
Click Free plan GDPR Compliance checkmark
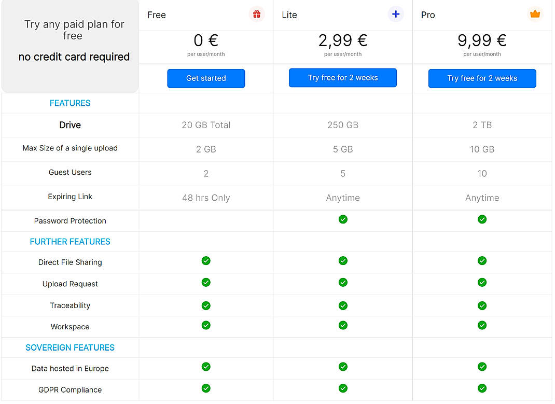(x=206, y=388)
